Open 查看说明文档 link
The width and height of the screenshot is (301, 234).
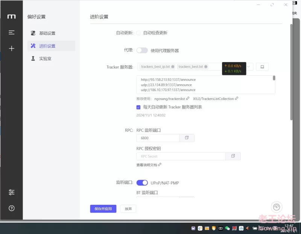(x=149, y=165)
